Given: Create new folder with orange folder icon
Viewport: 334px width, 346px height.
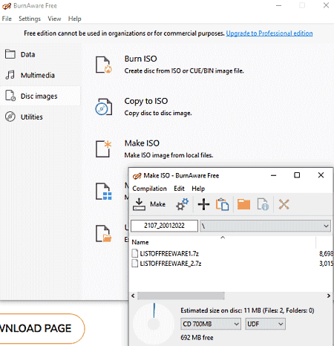Looking at the screenshot, I should point(243,204).
